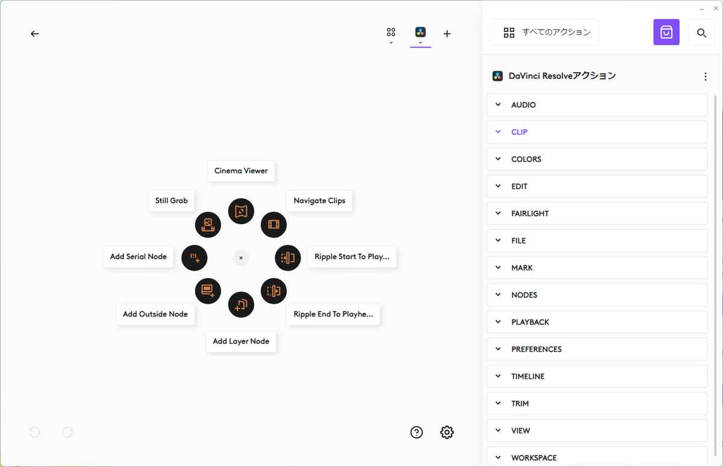The height and width of the screenshot is (467, 723).
Task: Go back using the left arrow
Action: pyautogui.click(x=34, y=34)
